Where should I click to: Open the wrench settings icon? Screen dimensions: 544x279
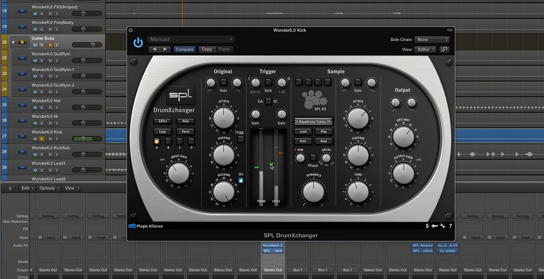coord(442,226)
